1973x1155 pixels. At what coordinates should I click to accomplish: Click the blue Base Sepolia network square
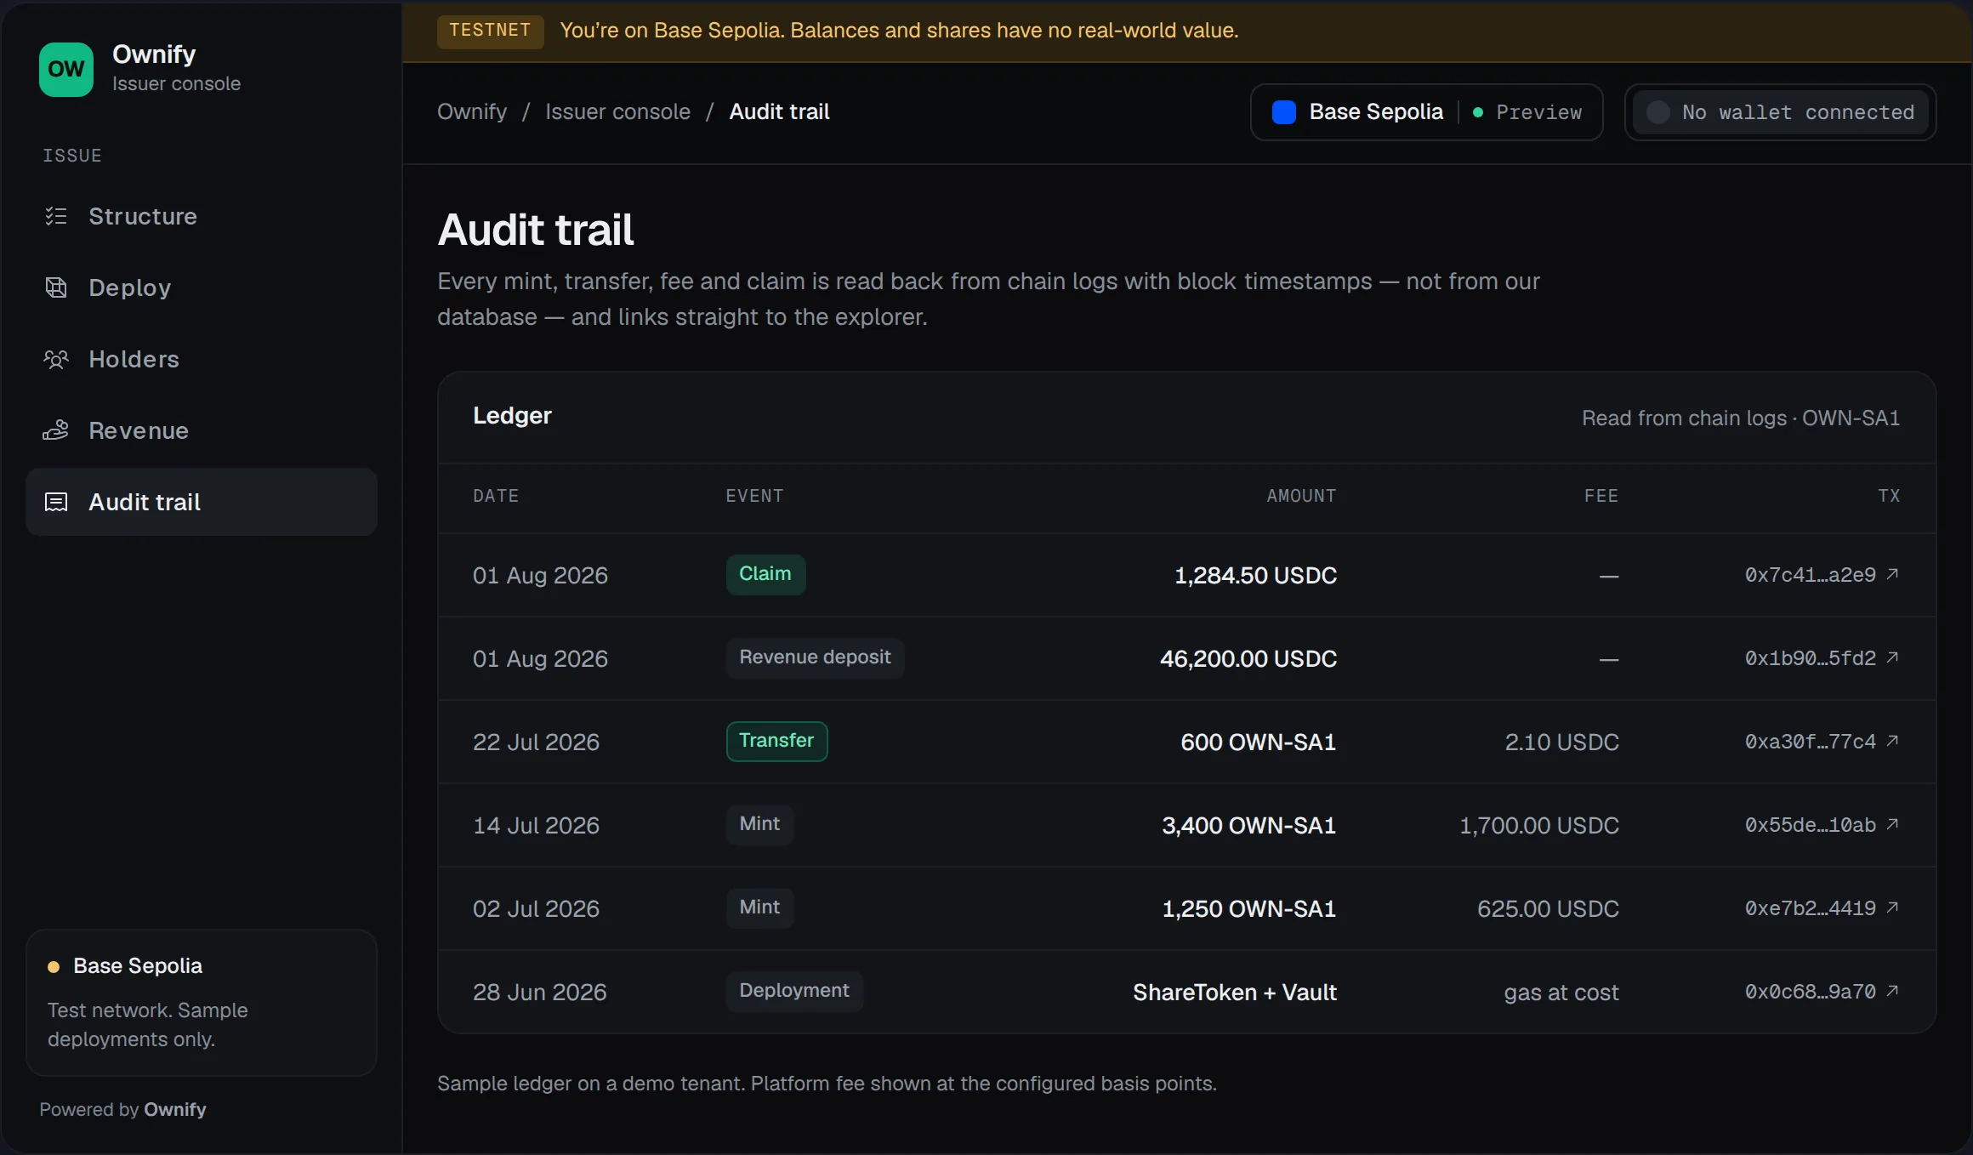coord(1284,112)
